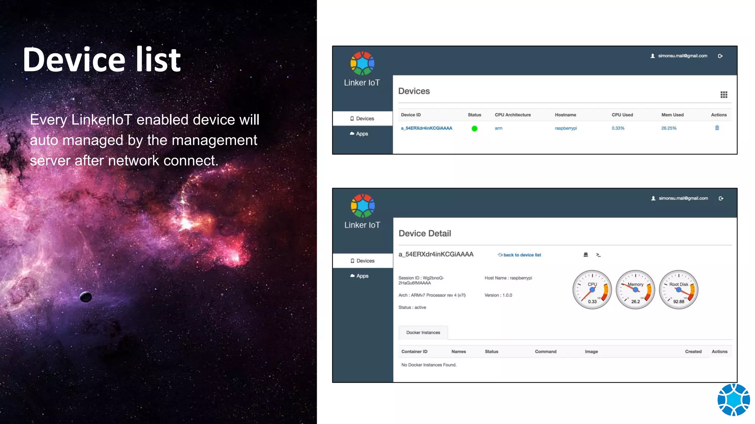Select Apps in the upper sidebar
This screenshot has width=755, height=424.
coord(359,134)
